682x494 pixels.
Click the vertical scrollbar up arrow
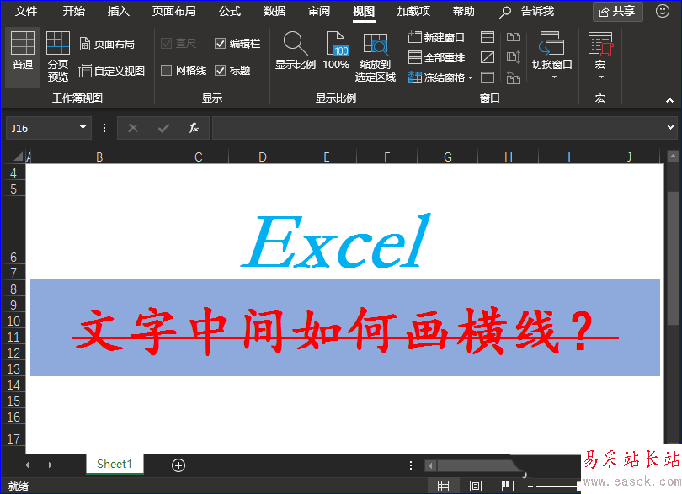point(673,157)
